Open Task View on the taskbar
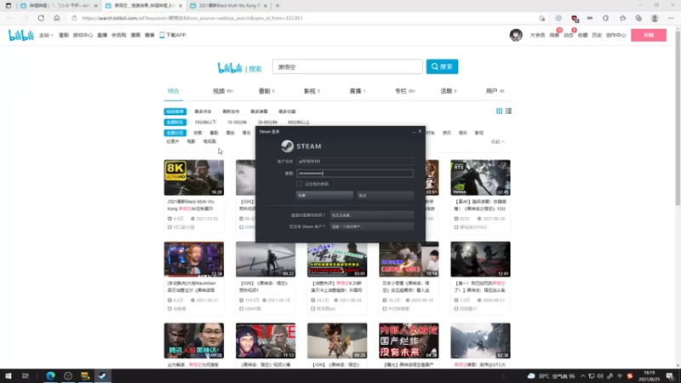 click(26, 376)
